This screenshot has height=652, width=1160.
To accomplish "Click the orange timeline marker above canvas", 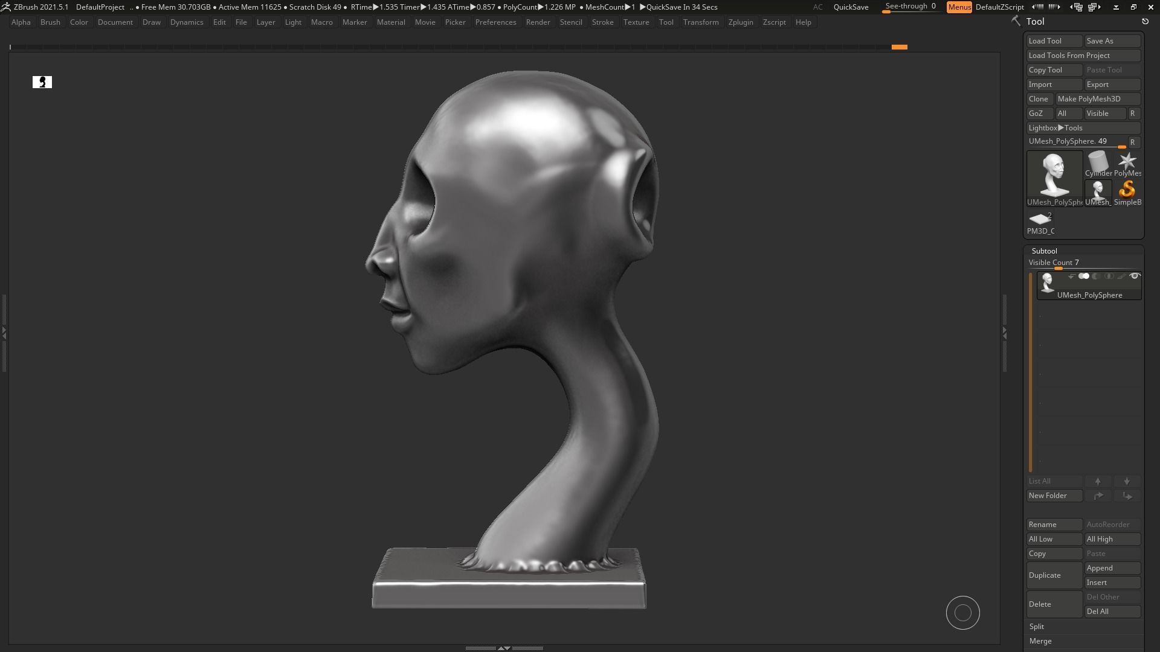I will pos(899,47).
